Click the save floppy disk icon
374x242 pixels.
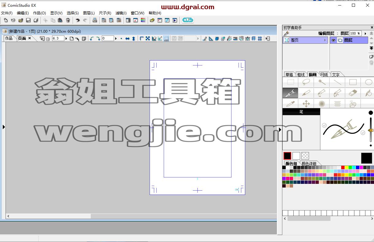(28, 20)
